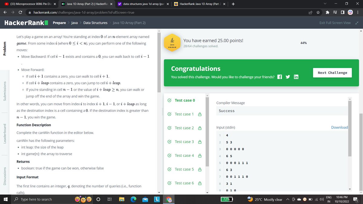Reload the page
The image size is (363, 204).
click(20, 12)
